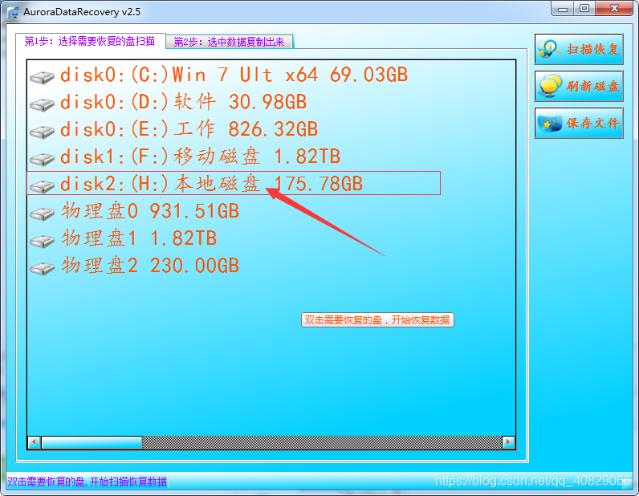Click the drive icon beside disk0 (E:) 工作
The image size is (639, 496).
[42, 132]
